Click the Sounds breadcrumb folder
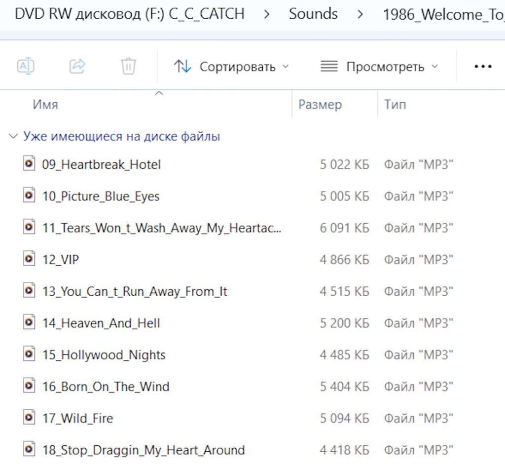Screen dimensions: 505x470 [x=313, y=14]
